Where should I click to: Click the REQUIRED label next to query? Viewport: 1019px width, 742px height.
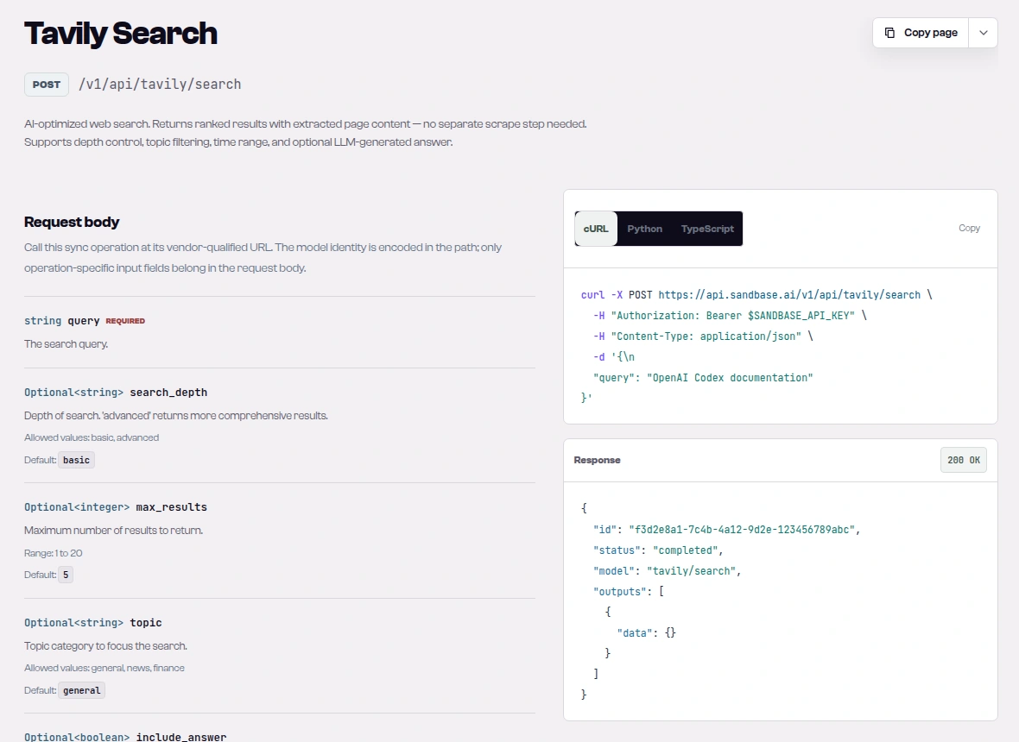click(x=125, y=321)
